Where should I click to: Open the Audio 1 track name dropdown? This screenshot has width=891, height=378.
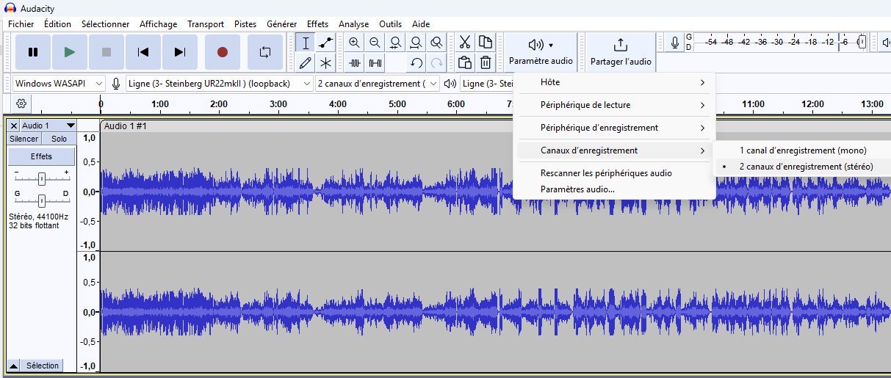point(48,126)
